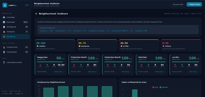
Task: Click the Unresolved hourglass icon
Action: pos(4,52)
